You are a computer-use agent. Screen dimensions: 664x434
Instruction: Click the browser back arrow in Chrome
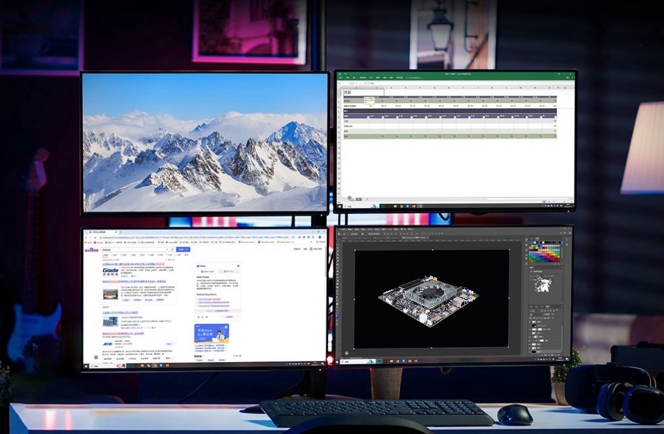86,238
